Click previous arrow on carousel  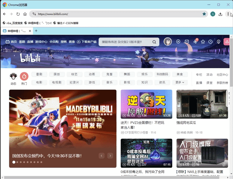(102, 156)
